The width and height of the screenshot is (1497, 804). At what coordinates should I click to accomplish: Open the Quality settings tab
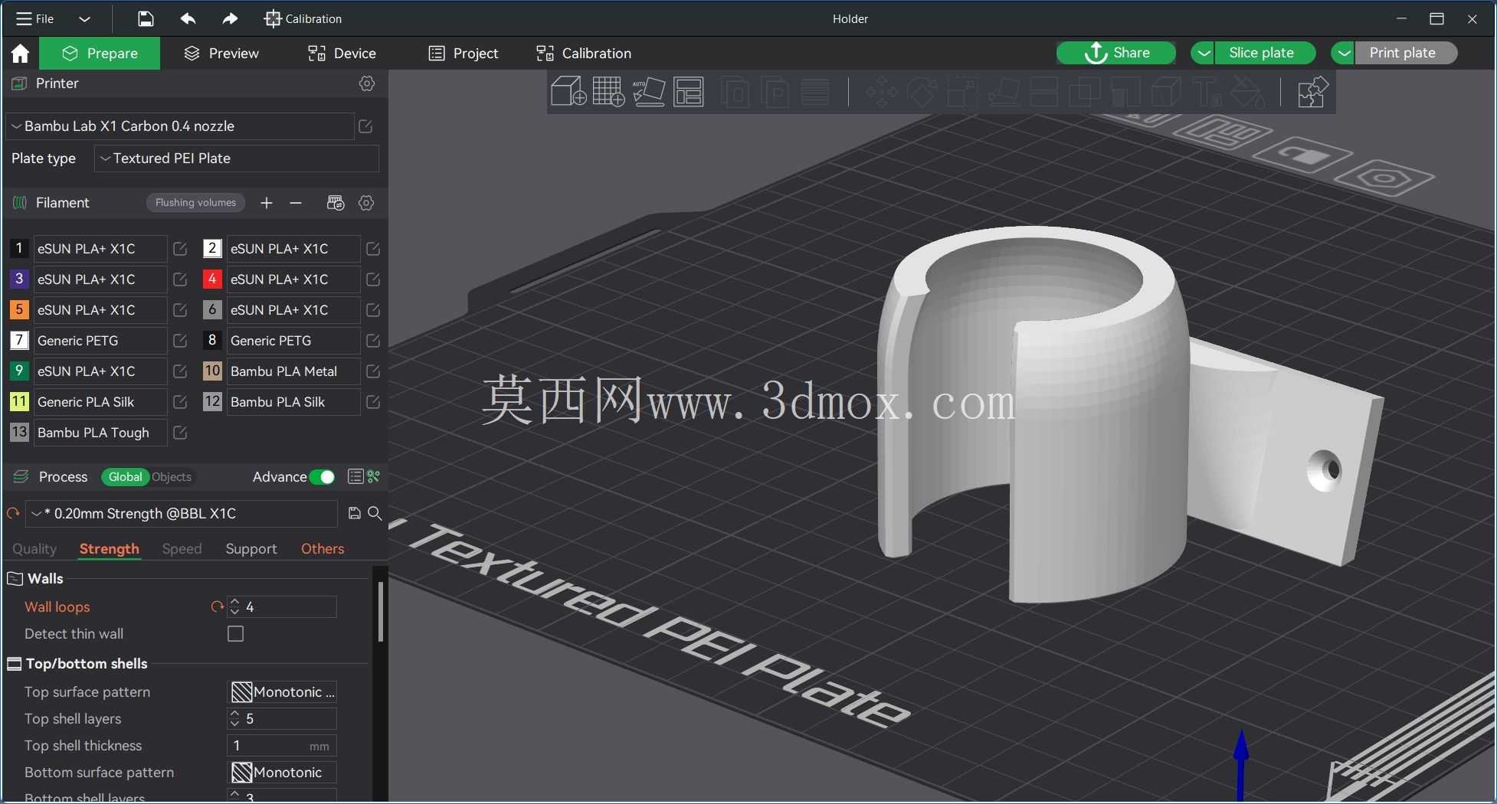34,549
